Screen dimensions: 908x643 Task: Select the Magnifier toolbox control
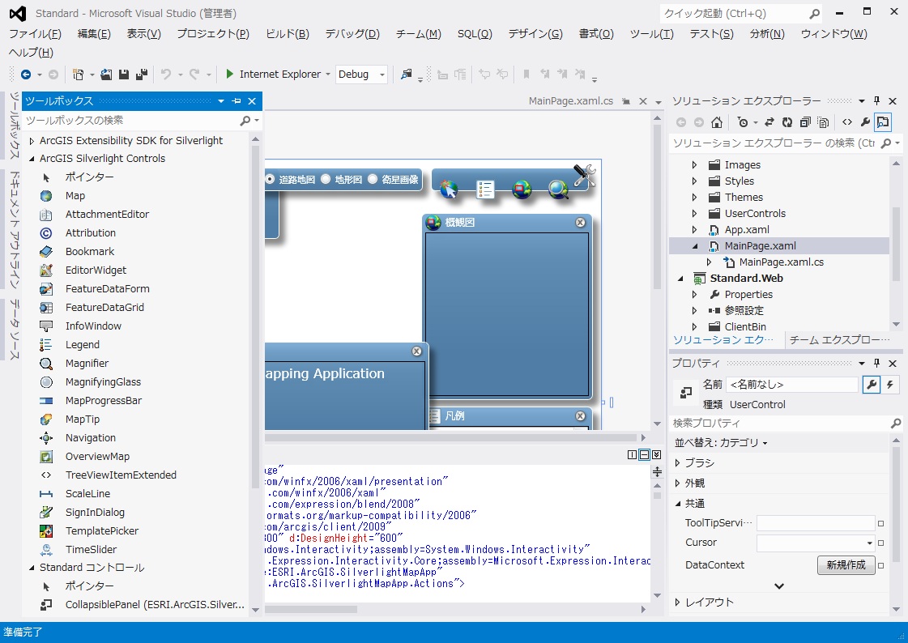[x=87, y=364]
